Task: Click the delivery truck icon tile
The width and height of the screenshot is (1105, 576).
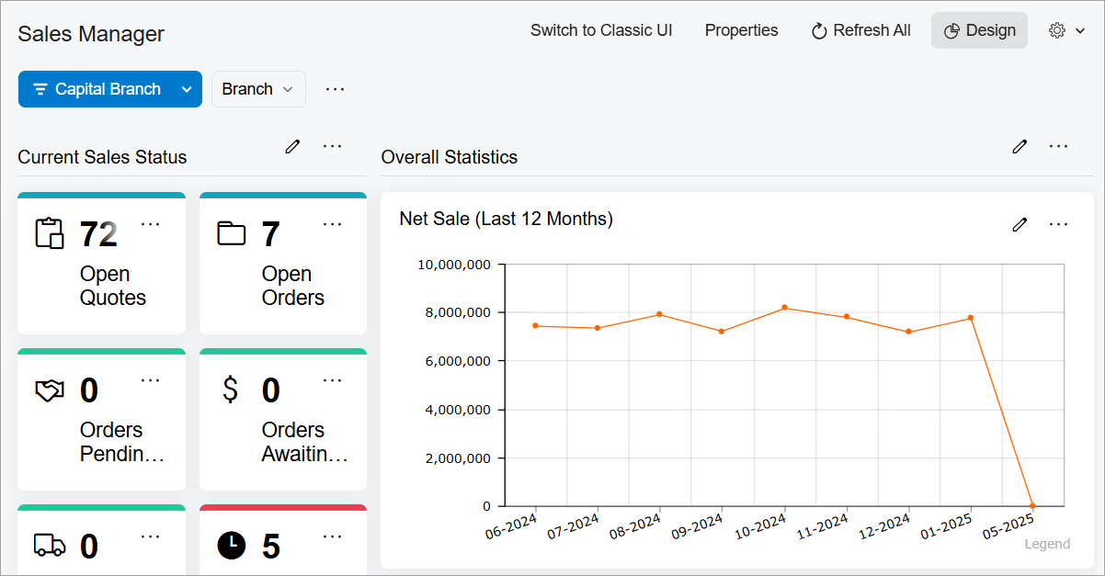Action: click(50, 545)
